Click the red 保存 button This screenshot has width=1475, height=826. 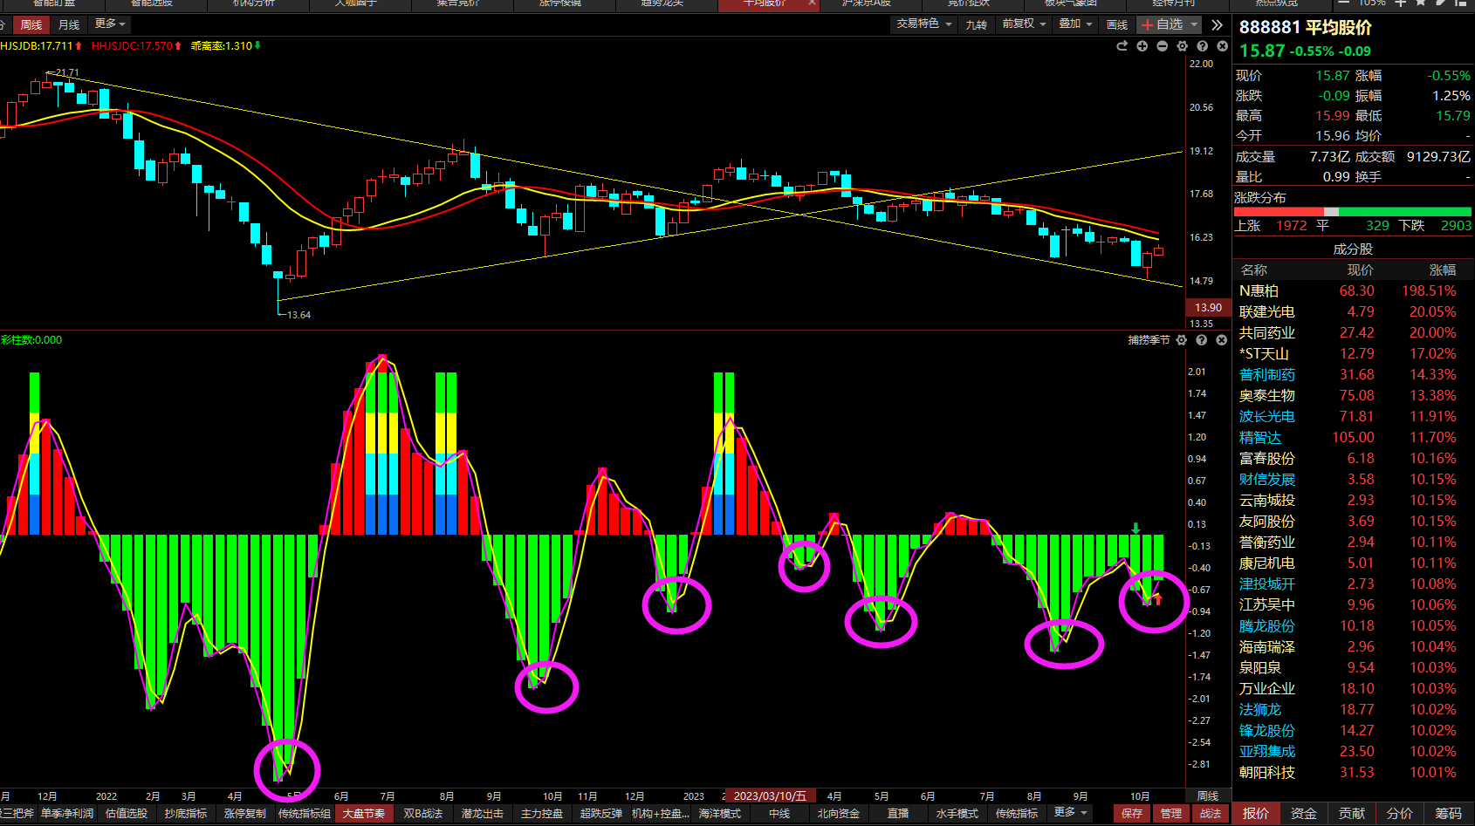coord(1132,813)
